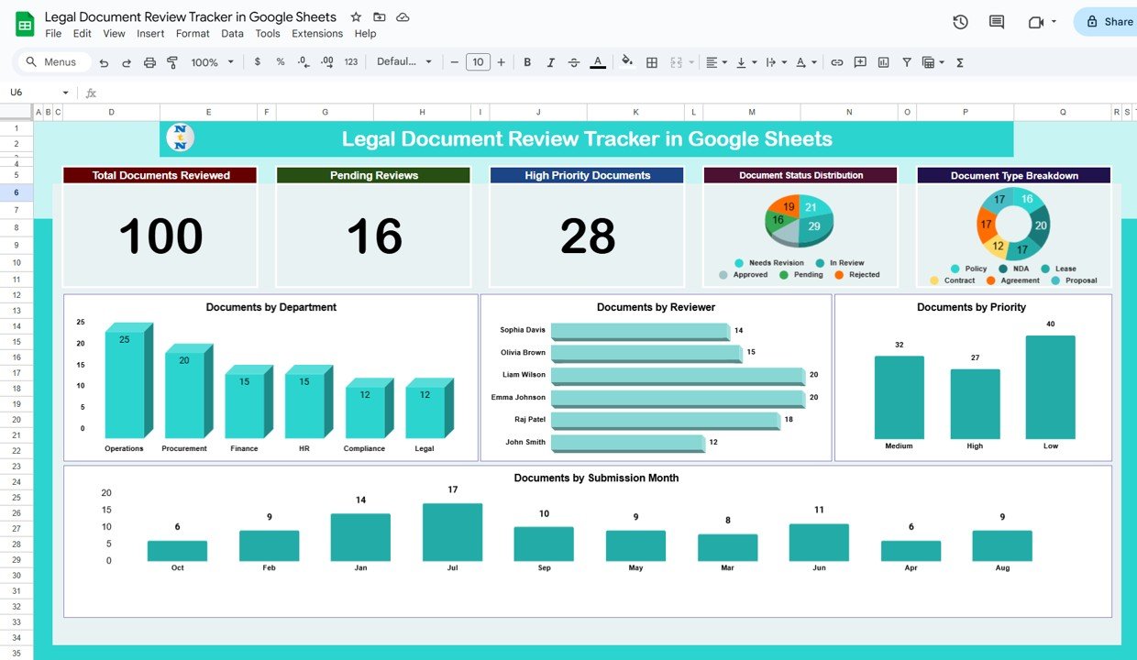
Task: Open version history clock icon
Action: point(960,22)
